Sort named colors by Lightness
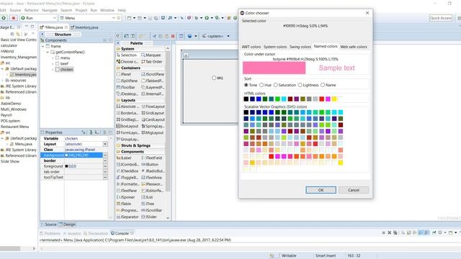This screenshot has width=461, height=259. pos(300,85)
